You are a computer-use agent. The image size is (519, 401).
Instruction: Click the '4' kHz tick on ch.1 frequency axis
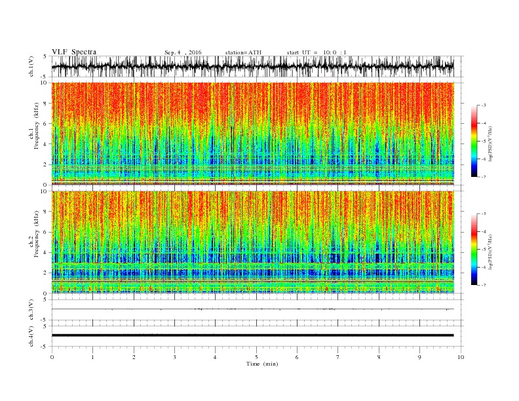45,144
